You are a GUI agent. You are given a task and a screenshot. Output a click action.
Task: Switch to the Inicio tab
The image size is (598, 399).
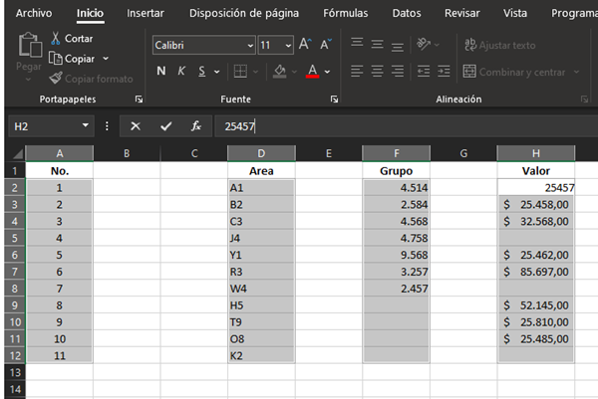tap(90, 13)
